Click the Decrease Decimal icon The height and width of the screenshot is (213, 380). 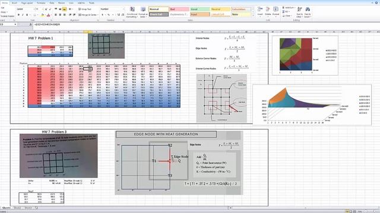(123, 15)
